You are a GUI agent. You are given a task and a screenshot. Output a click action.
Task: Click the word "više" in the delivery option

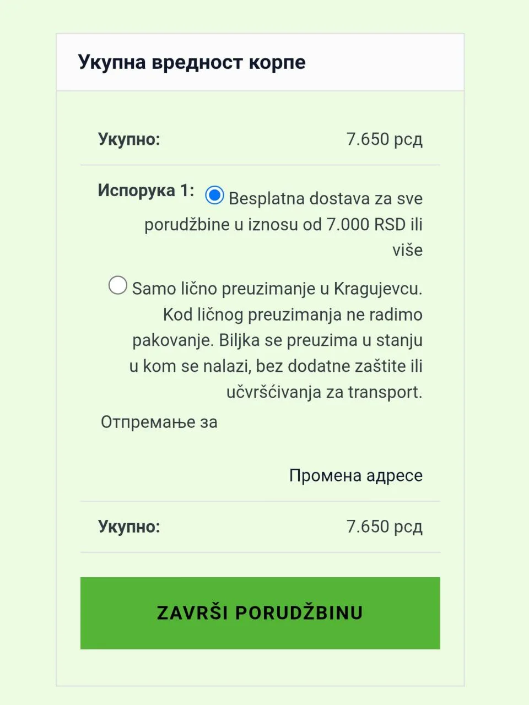tap(407, 250)
